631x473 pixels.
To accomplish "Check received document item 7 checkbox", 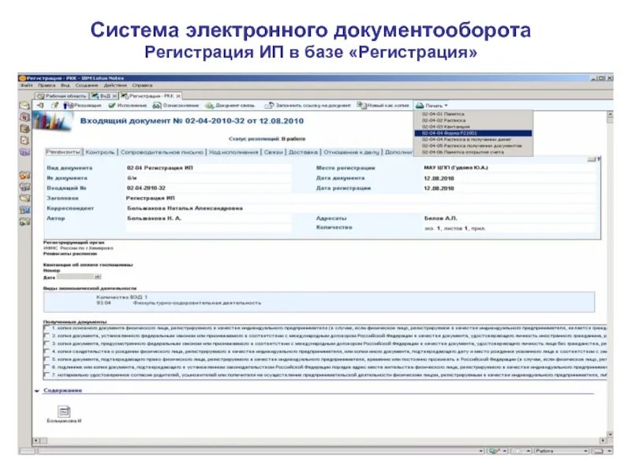I will click(47, 375).
